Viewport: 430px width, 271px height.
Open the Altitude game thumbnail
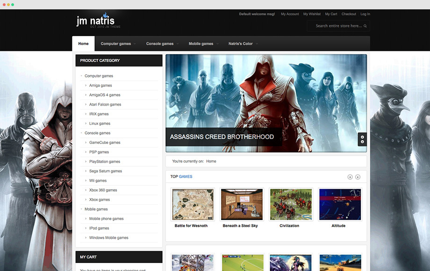pos(340,204)
